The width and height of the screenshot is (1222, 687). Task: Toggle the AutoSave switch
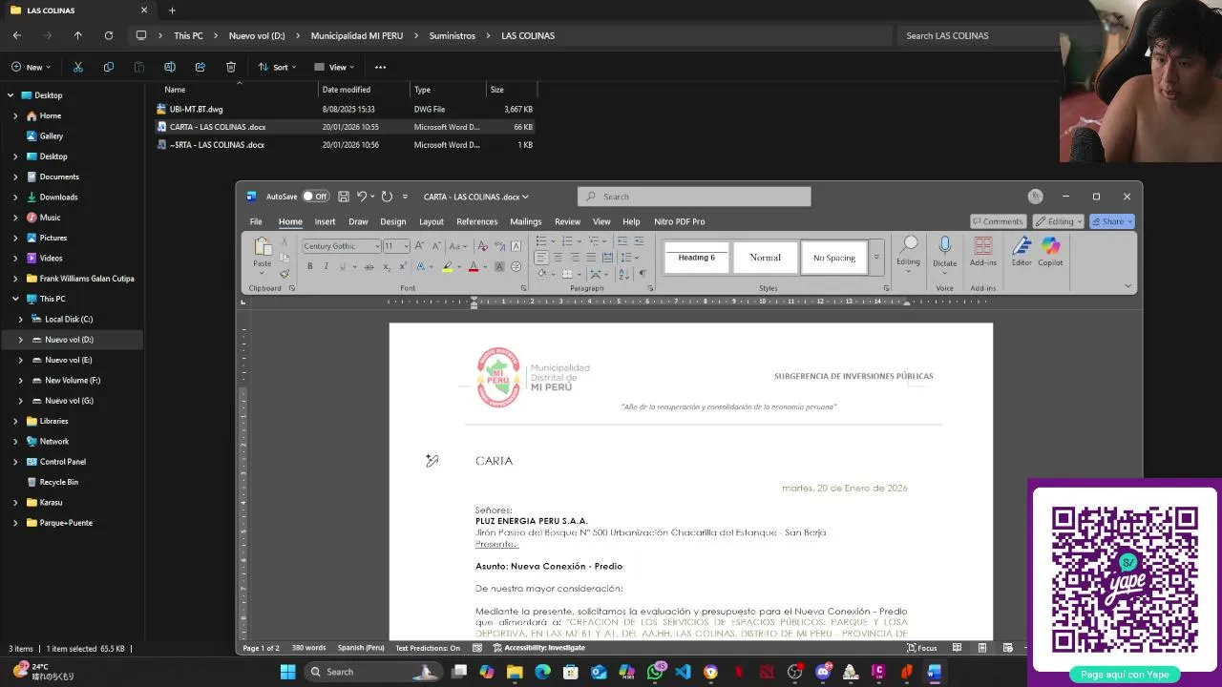[315, 197]
